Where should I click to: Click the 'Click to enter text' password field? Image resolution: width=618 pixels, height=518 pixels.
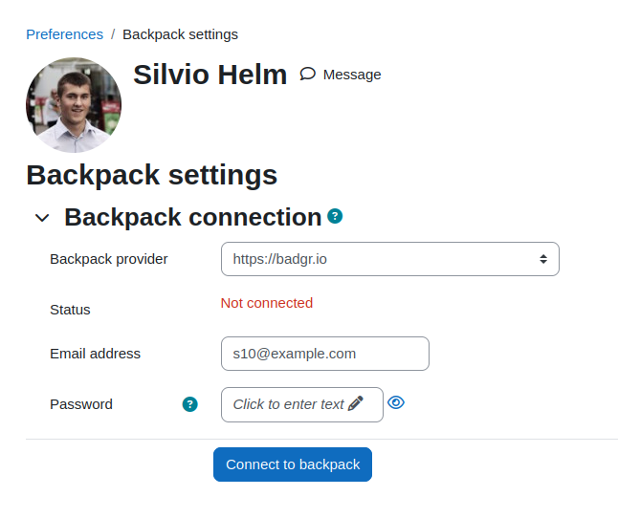click(x=302, y=404)
